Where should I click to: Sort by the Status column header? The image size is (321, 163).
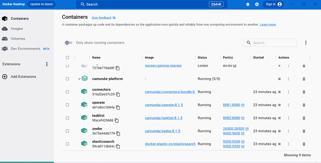[x=202, y=57]
